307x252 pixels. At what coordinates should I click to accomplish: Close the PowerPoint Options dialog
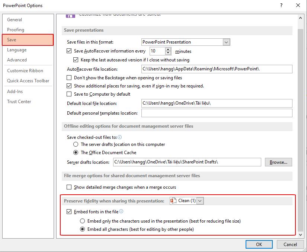298,5
